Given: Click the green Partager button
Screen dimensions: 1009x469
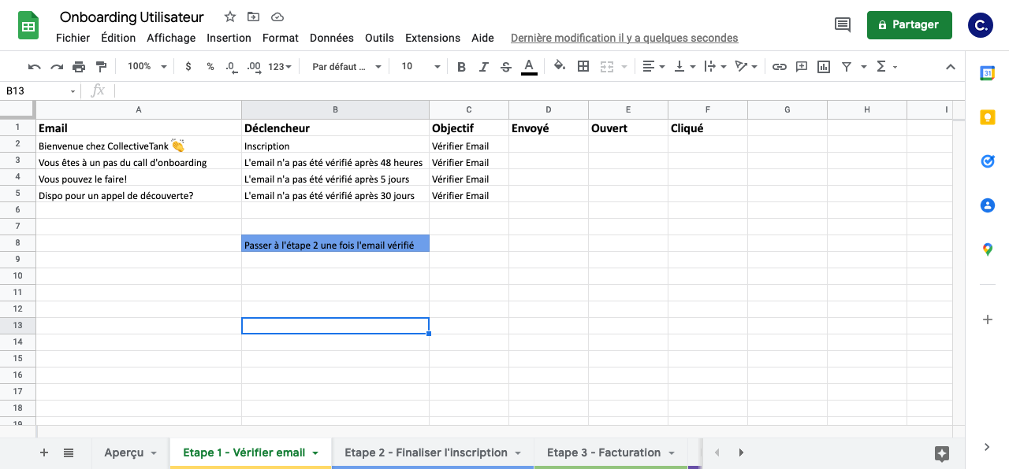Looking at the screenshot, I should tap(909, 25).
